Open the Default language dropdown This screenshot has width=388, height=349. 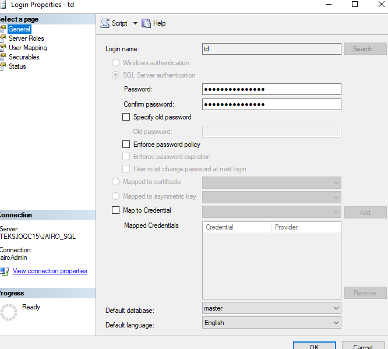coord(336,323)
